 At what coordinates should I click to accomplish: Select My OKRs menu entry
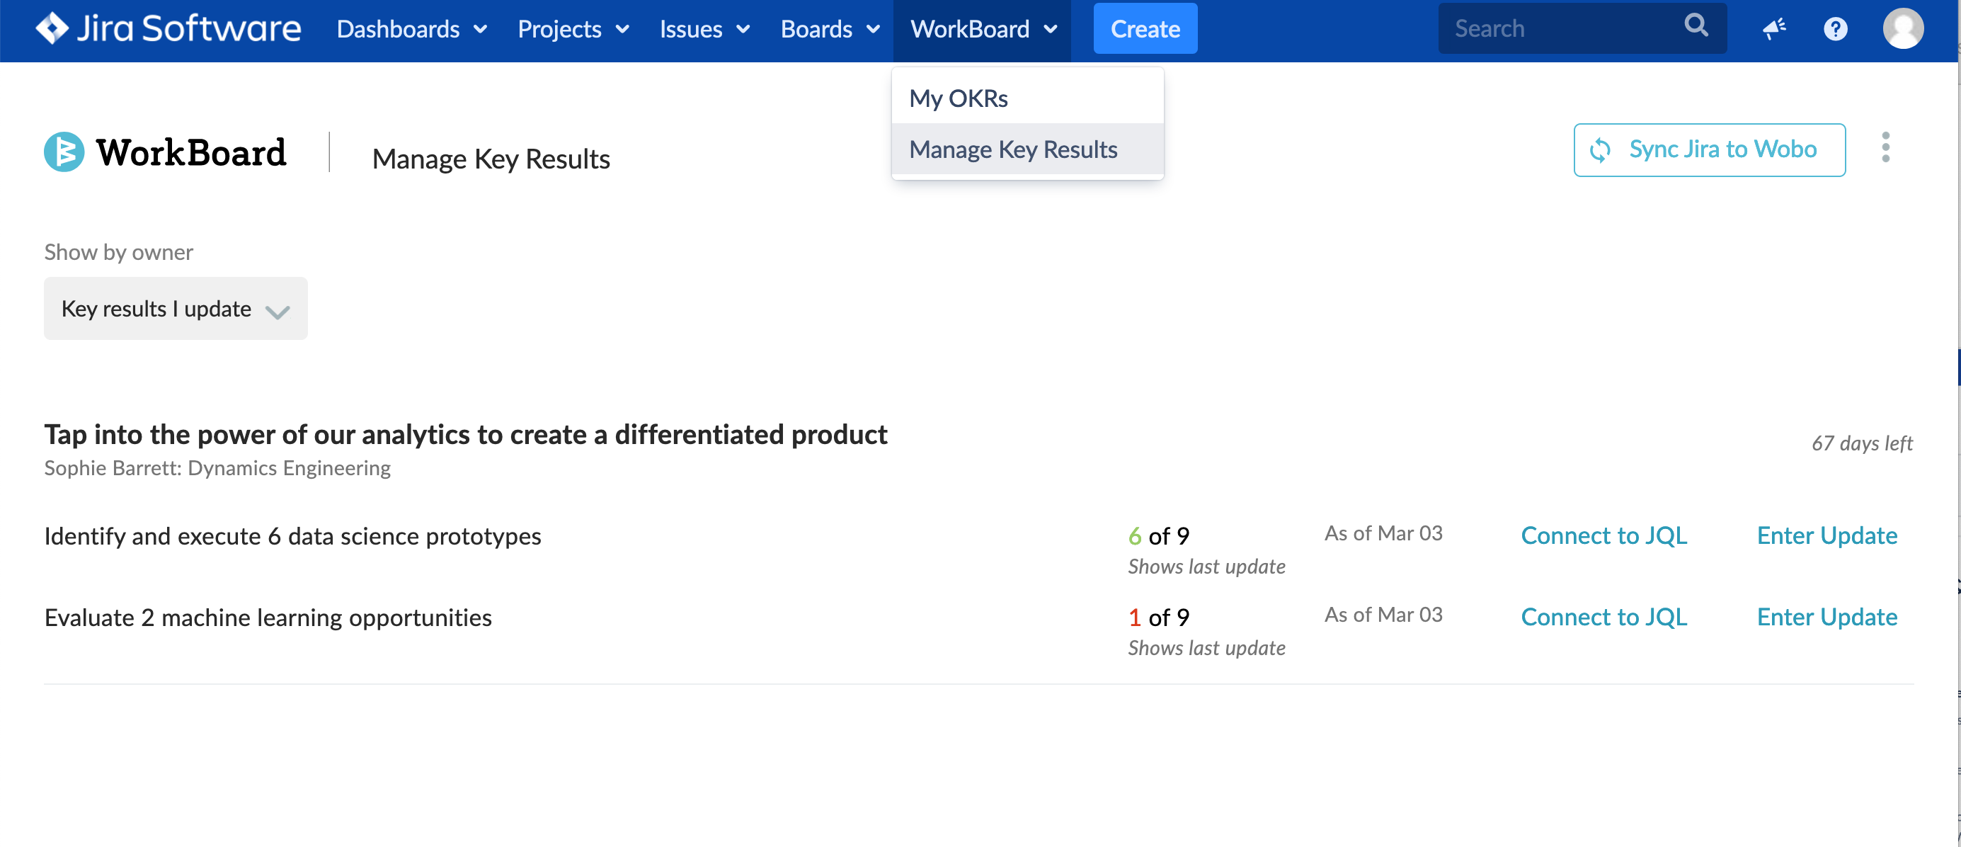[1028, 98]
